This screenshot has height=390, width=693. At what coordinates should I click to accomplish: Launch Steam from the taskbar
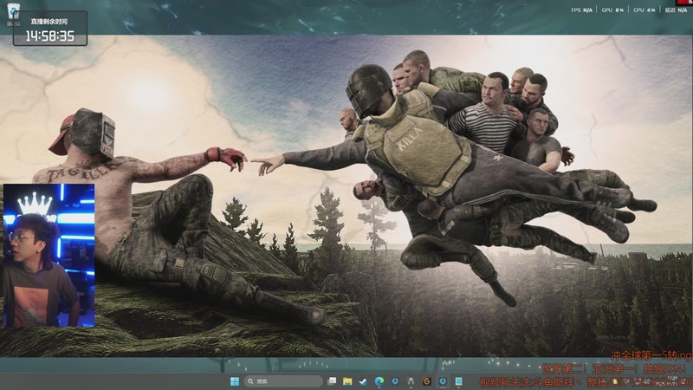coord(363,381)
